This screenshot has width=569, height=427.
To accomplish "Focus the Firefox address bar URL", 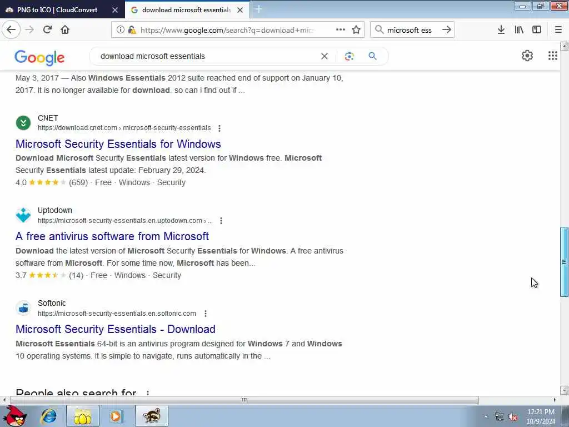I will 227,30.
